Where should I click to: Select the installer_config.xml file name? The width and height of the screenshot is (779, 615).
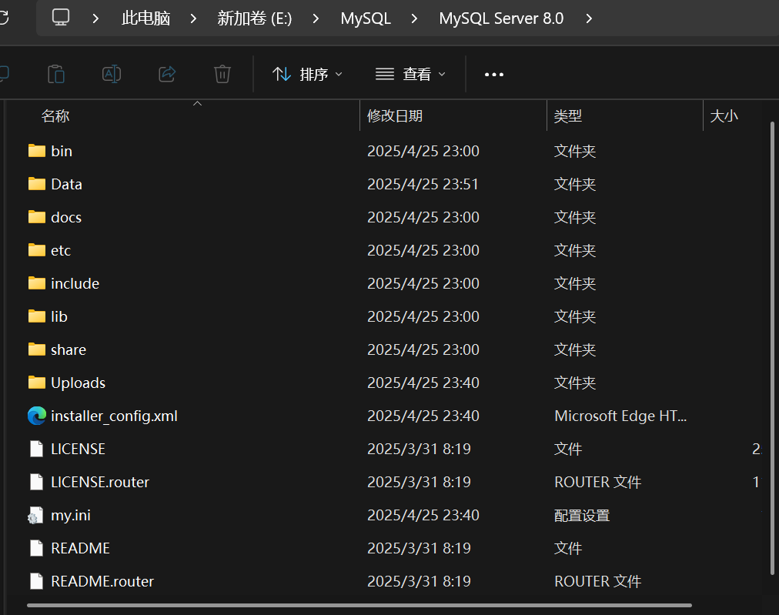pos(114,416)
